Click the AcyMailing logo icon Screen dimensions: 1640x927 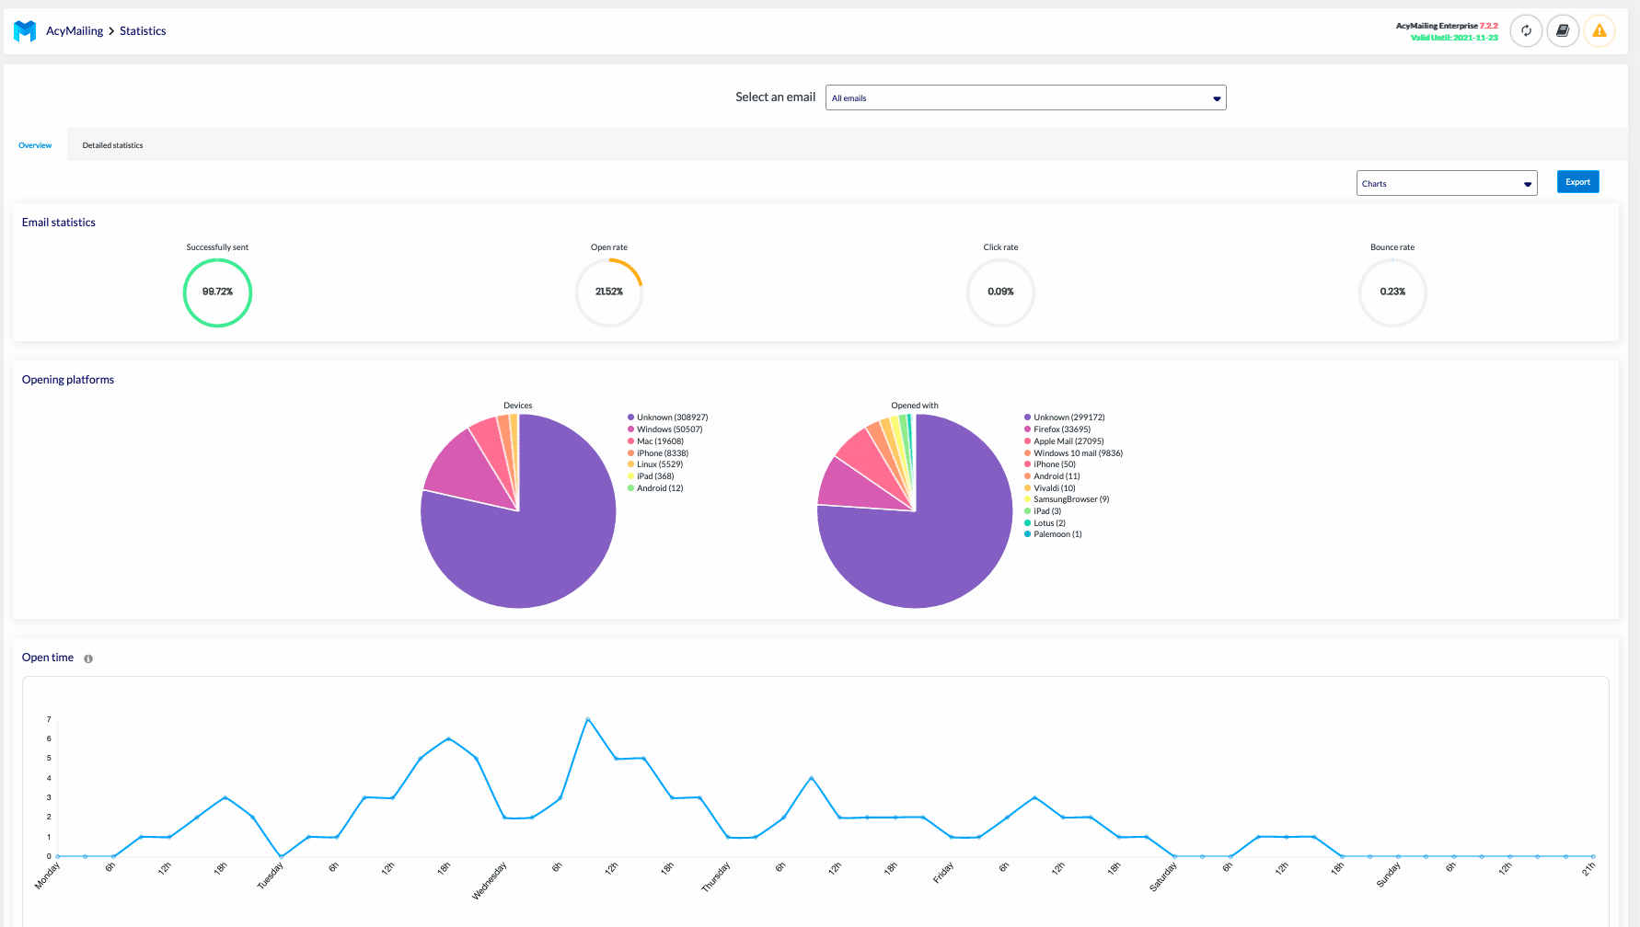click(25, 31)
